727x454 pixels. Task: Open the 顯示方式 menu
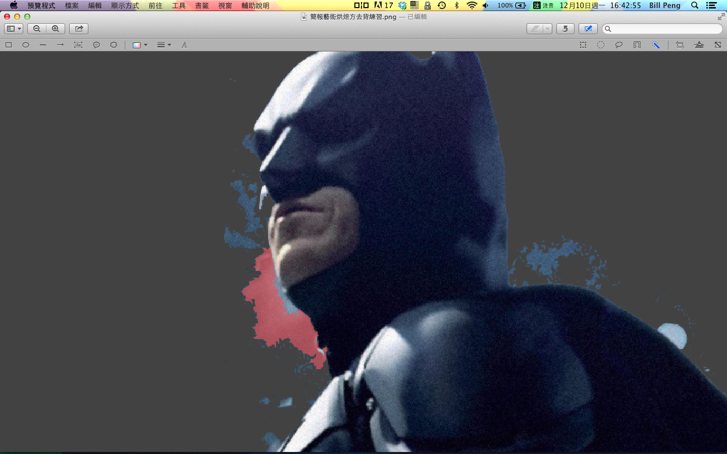tap(125, 6)
